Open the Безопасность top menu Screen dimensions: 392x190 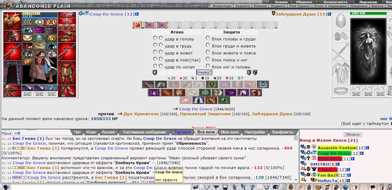click(336, 2)
